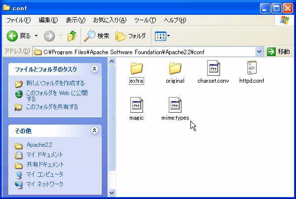The height and width of the screenshot is (199, 296).
Task: Open マイ コンピュータ link
Action: [44, 174]
